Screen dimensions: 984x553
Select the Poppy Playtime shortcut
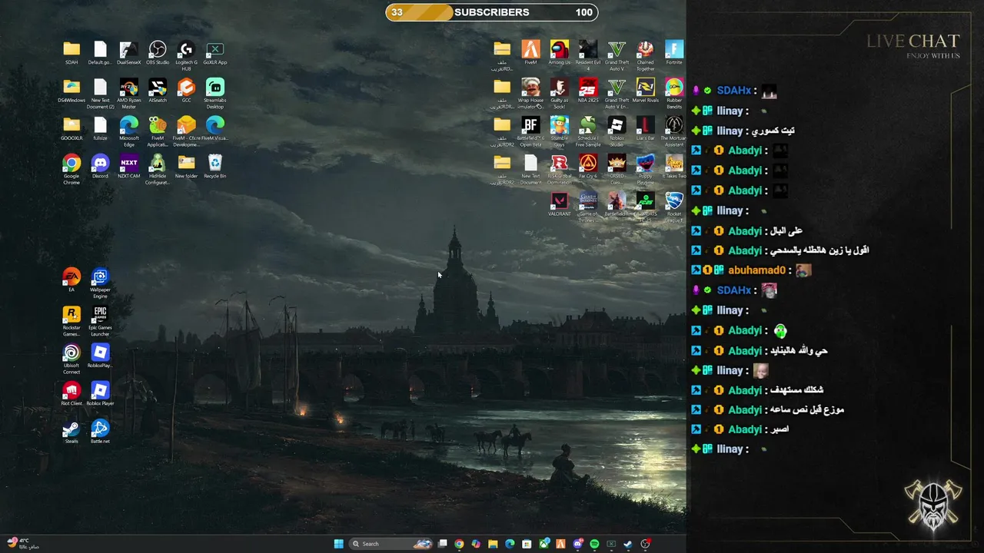tap(646, 169)
